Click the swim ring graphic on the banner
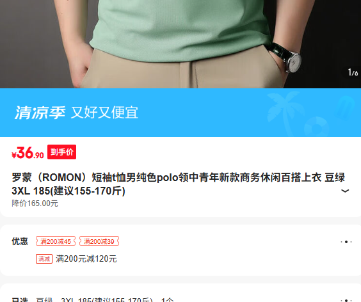 [317, 127]
